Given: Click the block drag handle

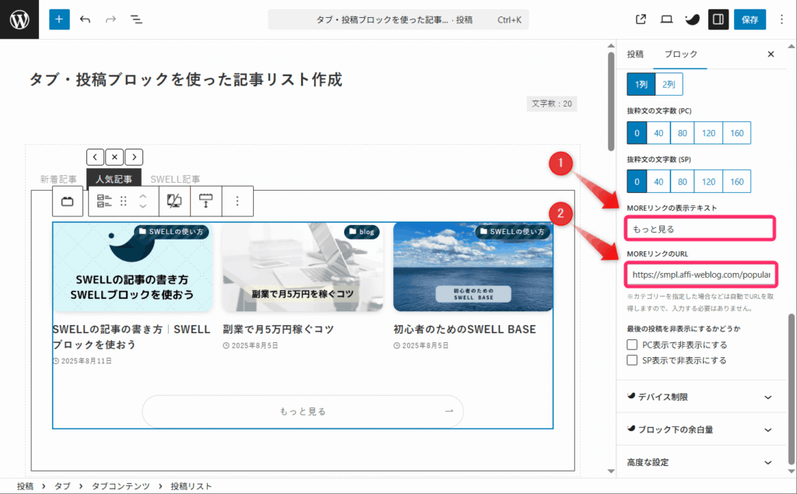Looking at the screenshot, I should tap(123, 201).
